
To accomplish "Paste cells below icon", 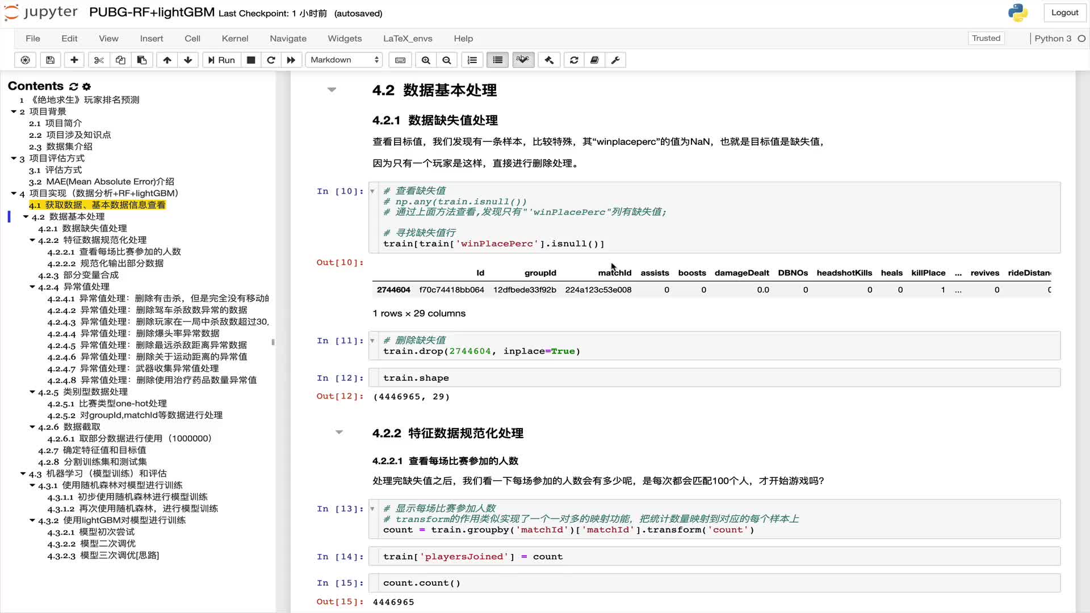I will point(142,60).
